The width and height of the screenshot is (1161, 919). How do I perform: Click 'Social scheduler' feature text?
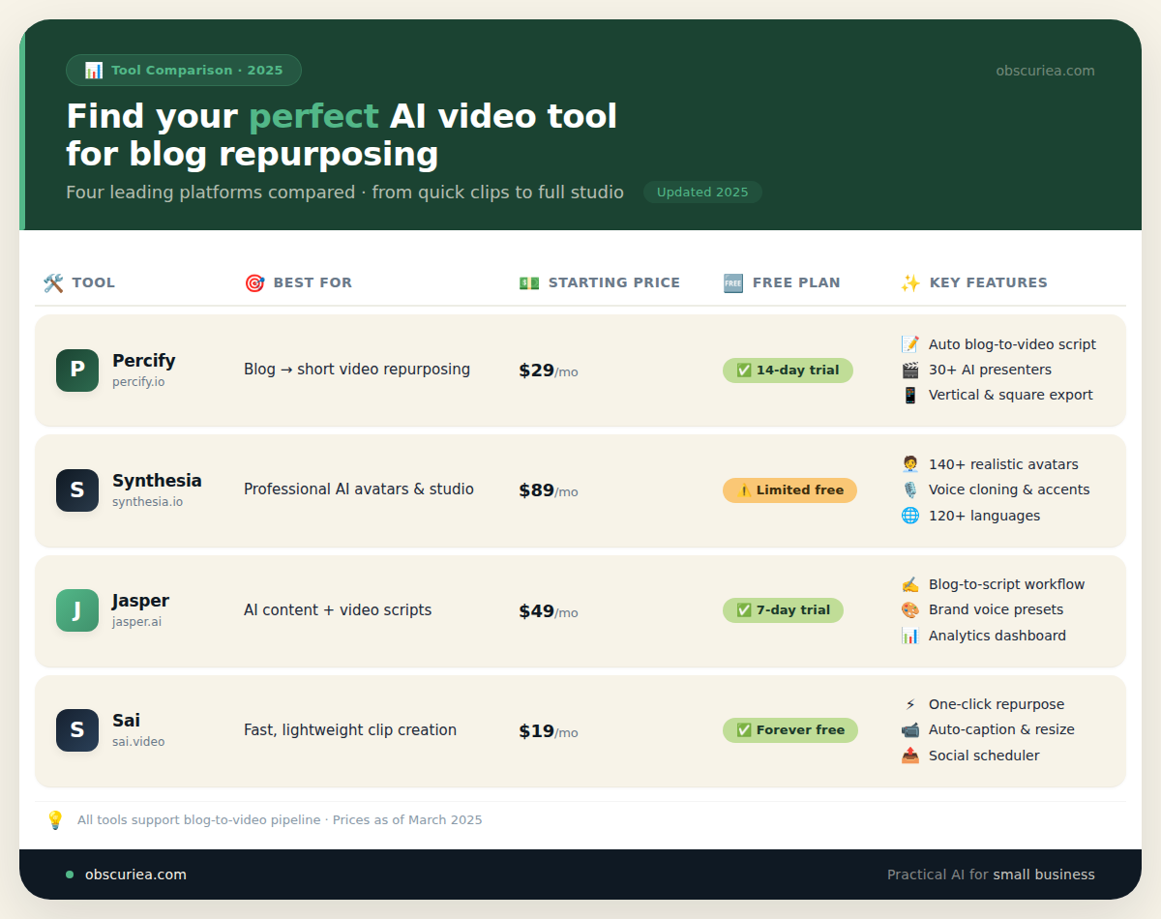pyautogui.click(x=984, y=756)
